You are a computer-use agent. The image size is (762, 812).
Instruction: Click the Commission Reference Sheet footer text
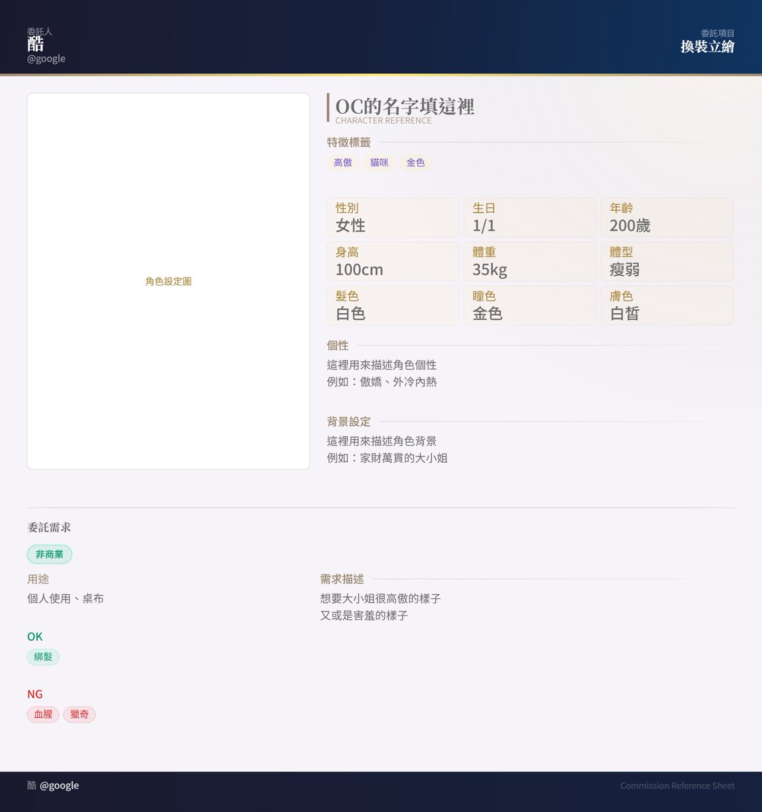tap(677, 786)
